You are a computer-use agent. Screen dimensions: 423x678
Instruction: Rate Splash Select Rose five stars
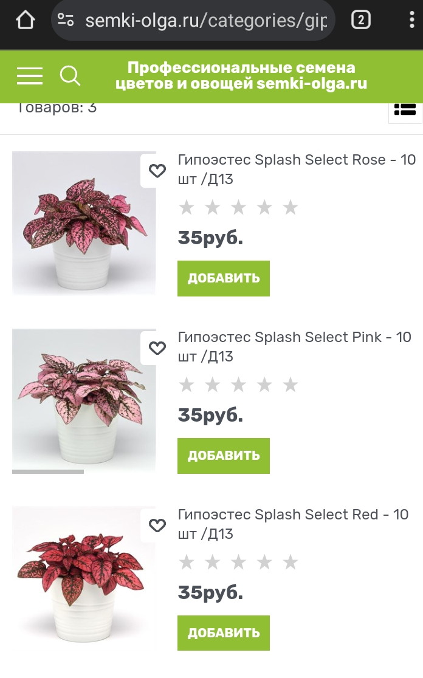291,208
